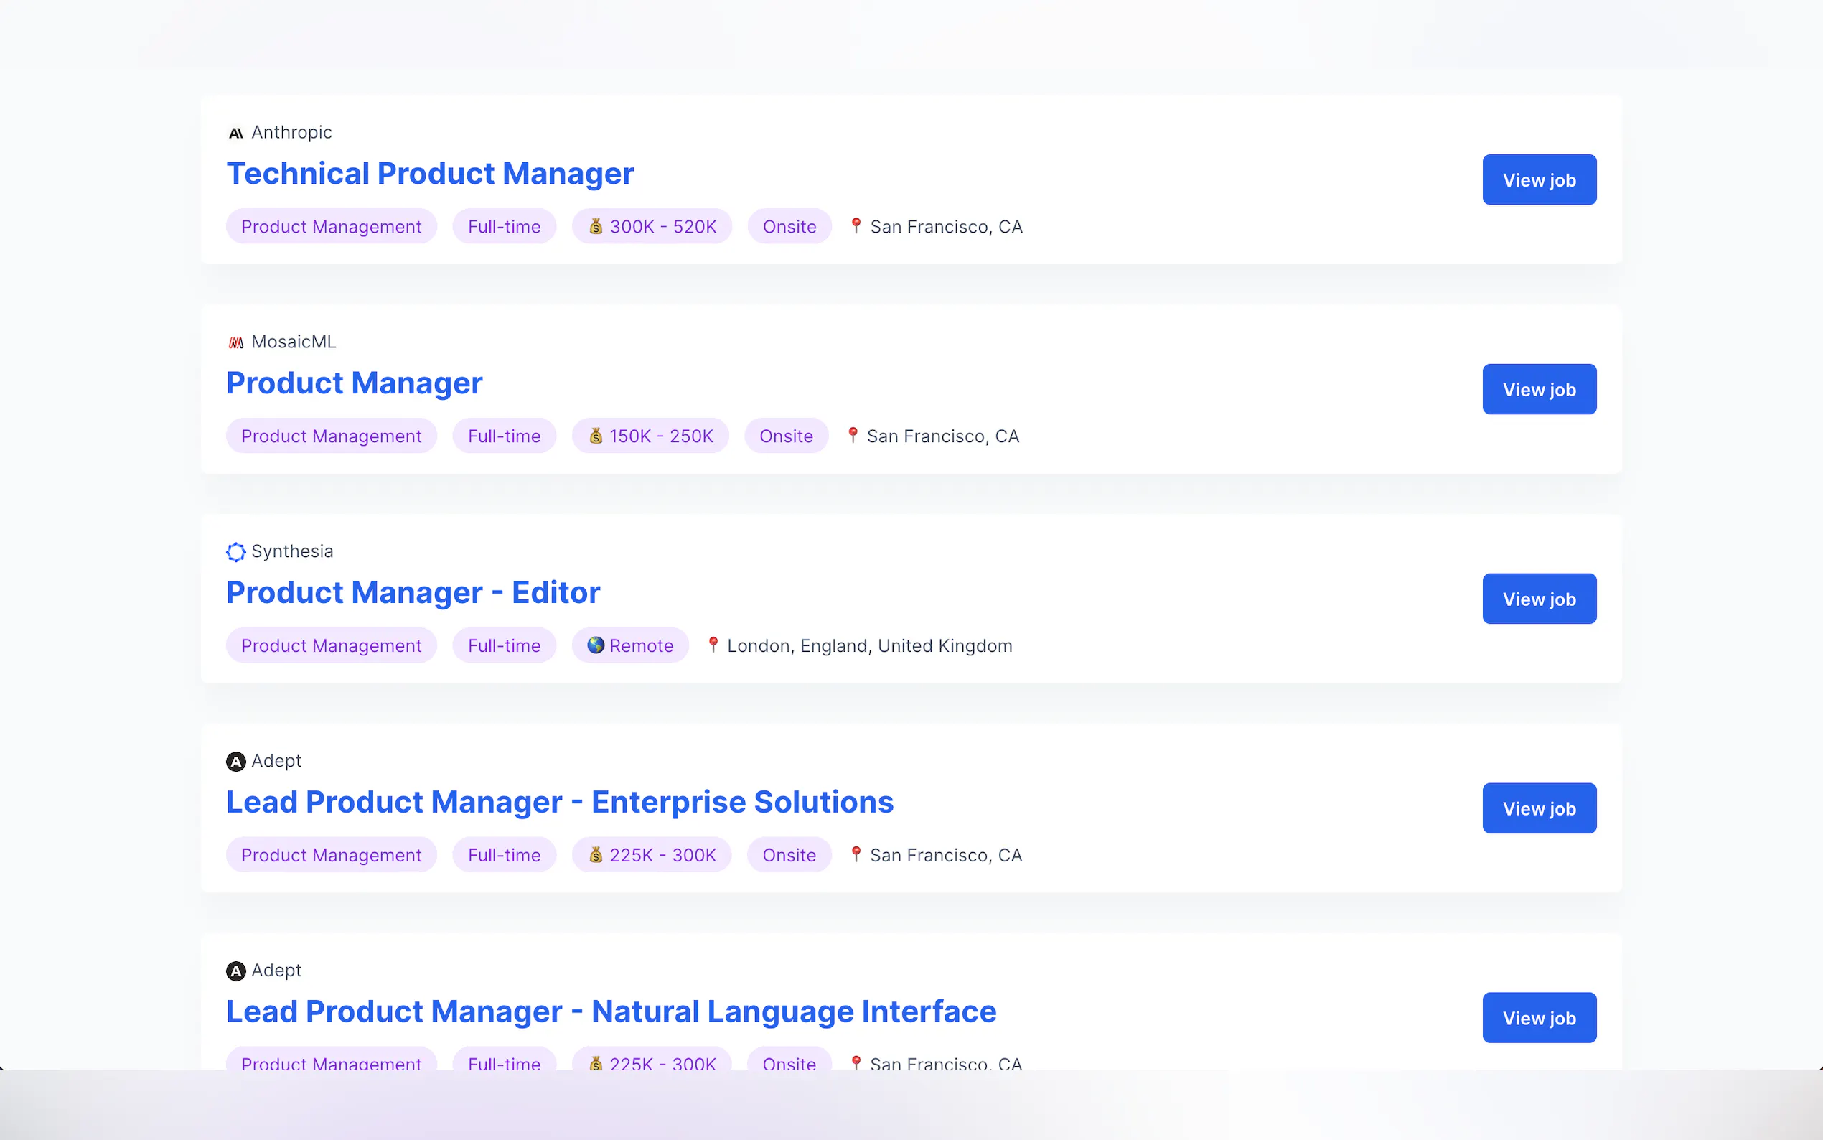Click the Adept logo beside Lead Product Manager
This screenshot has width=1823, height=1140.
pyautogui.click(x=236, y=762)
